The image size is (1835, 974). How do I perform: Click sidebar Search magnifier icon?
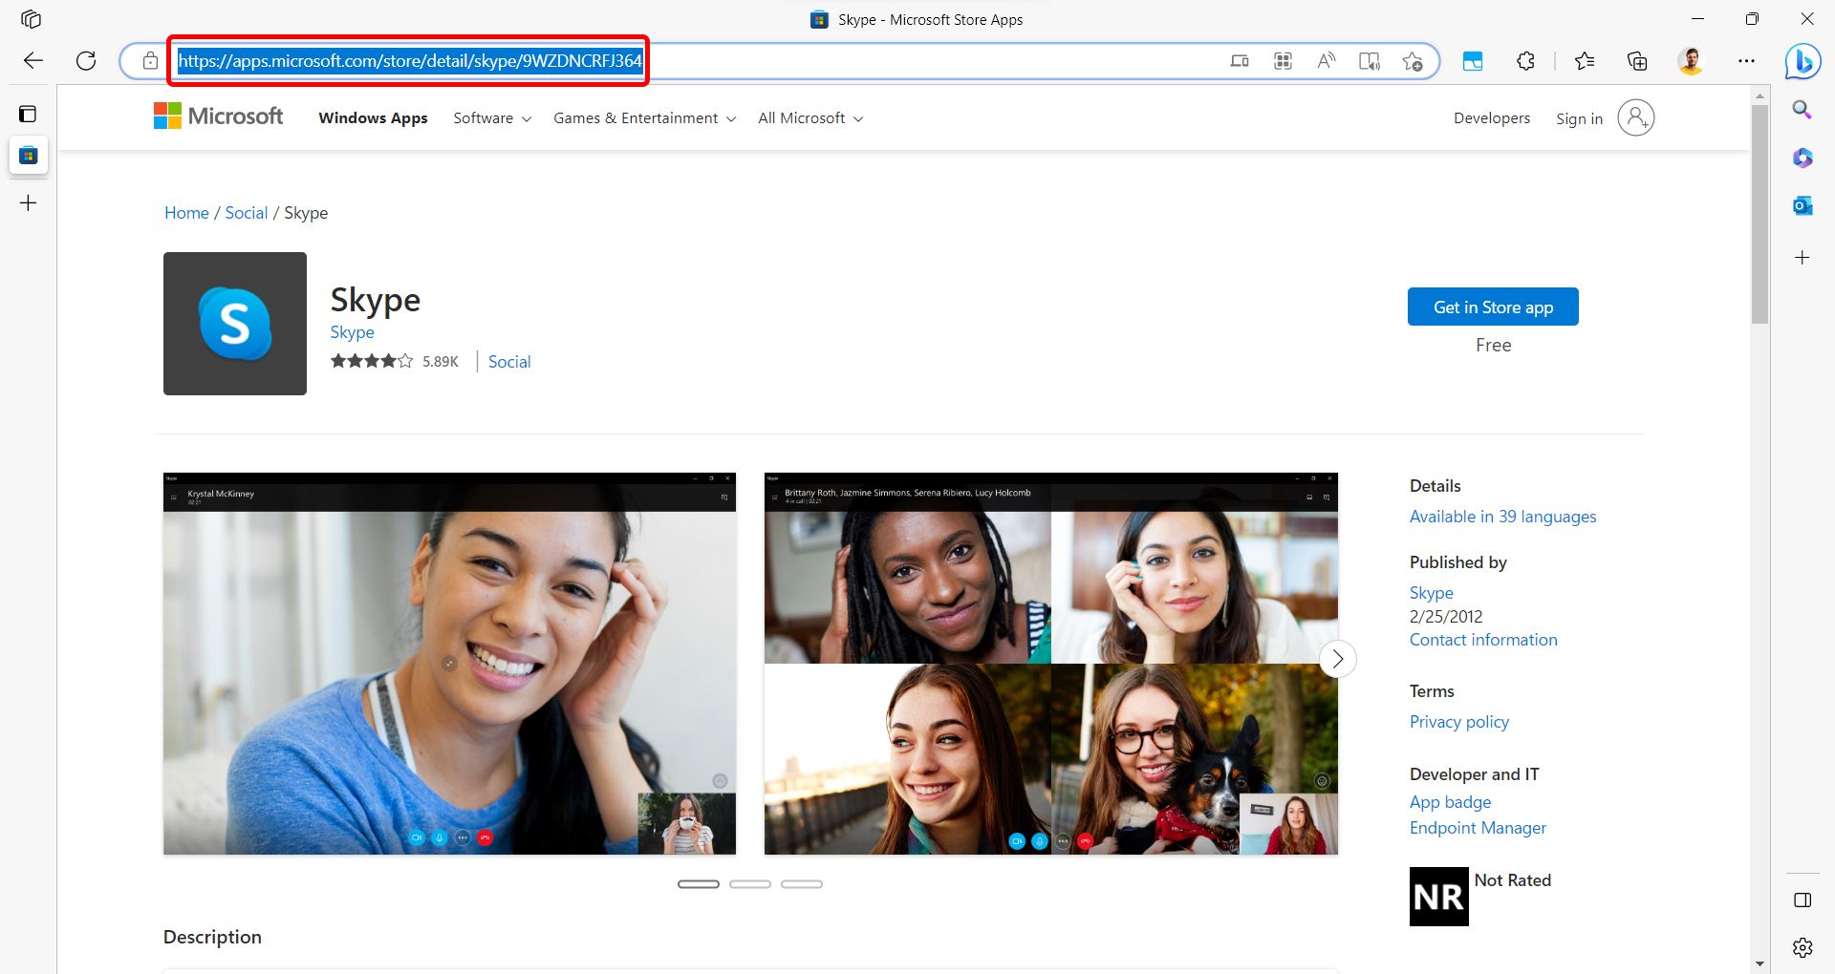coord(1803,110)
